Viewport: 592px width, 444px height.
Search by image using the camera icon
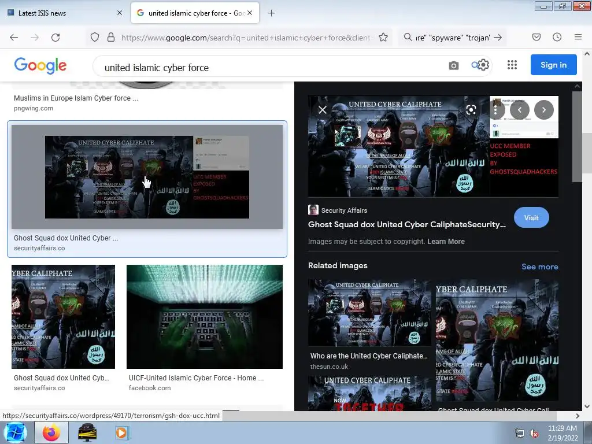453,66
